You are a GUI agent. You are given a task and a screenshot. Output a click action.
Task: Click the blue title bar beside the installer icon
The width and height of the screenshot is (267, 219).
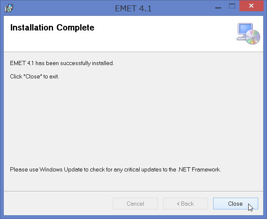[63, 8]
